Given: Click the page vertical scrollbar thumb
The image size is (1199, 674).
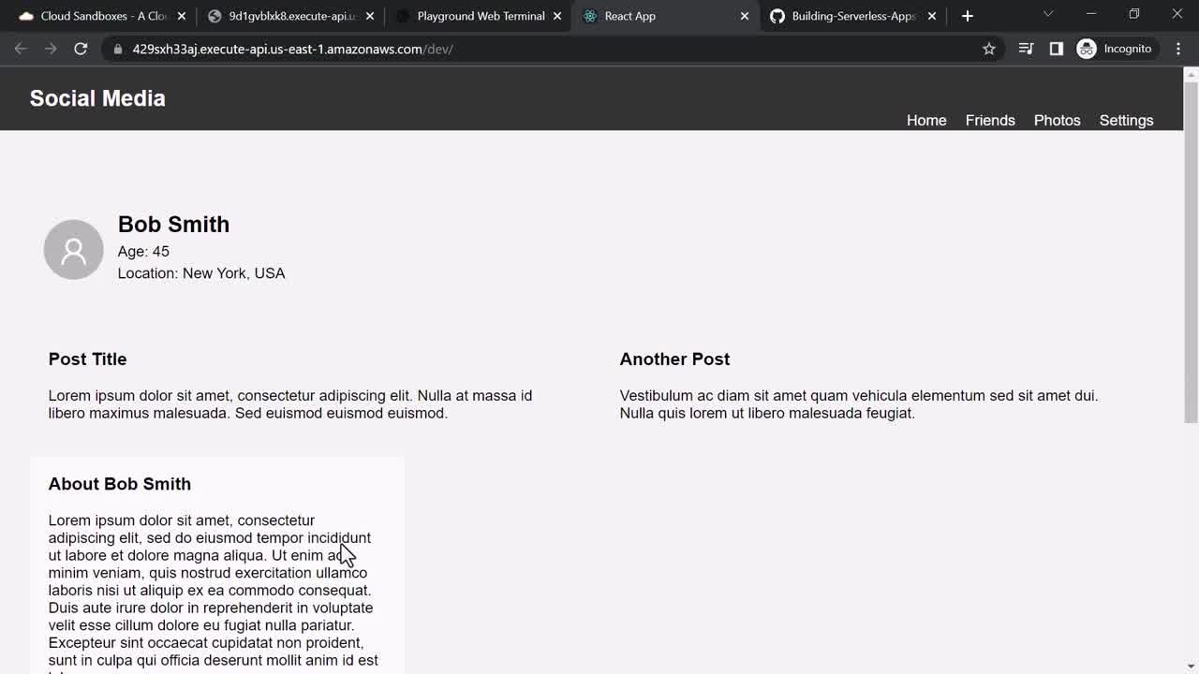Looking at the screenshot, I should click(x=1191, y=251).
